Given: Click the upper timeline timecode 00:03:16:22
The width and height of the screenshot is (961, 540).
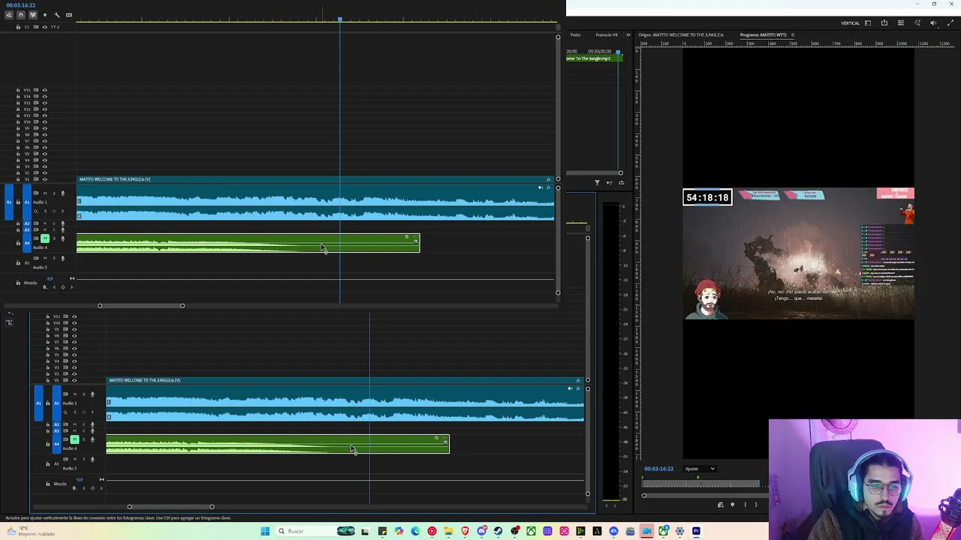Looking at the screenshot, I should click(21, 5).
